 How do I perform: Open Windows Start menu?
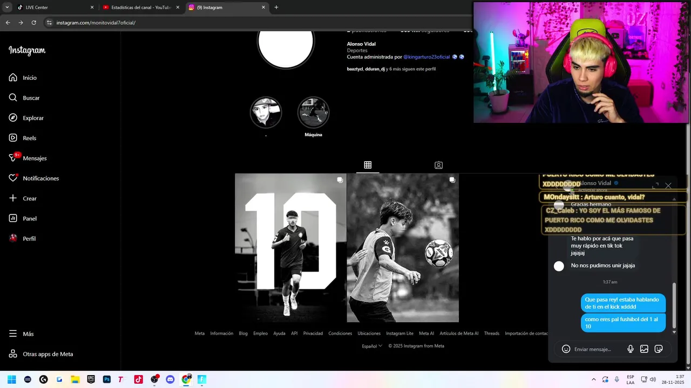click(12, 379)
